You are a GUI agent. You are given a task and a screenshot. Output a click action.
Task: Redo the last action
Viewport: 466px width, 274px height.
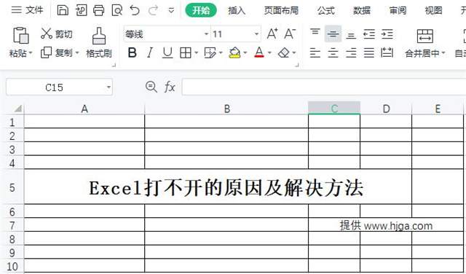click(x=153, y=10)
